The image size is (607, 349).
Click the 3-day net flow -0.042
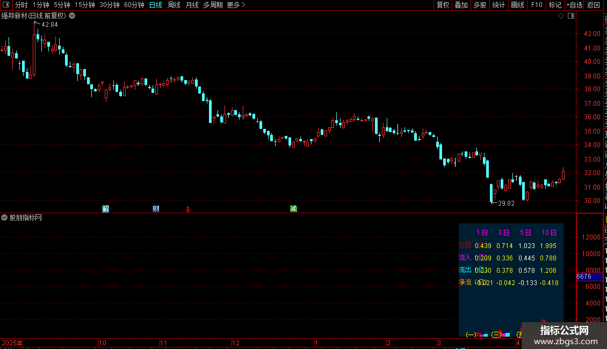(x=505, y=283)
